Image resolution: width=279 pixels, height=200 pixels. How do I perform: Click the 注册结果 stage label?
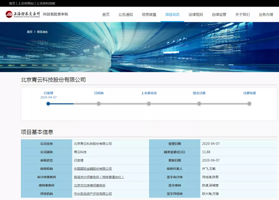(249, 93)
